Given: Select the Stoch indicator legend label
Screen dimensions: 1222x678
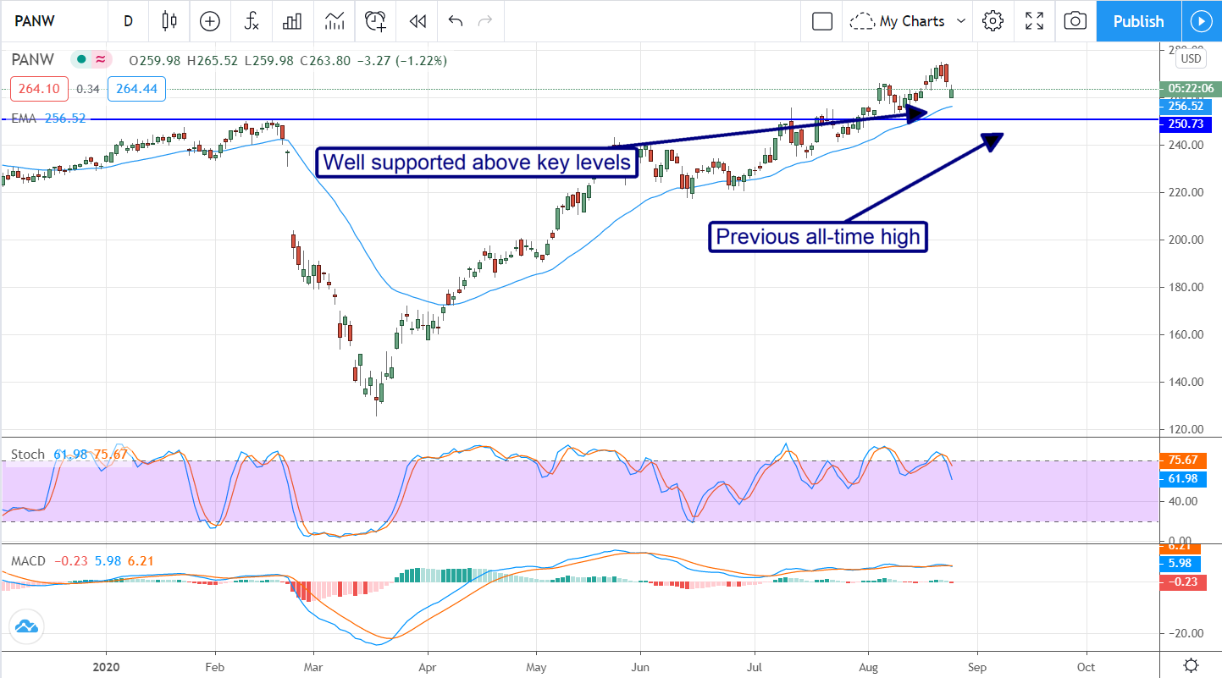Looking at the screenshot, I should 27,455.
